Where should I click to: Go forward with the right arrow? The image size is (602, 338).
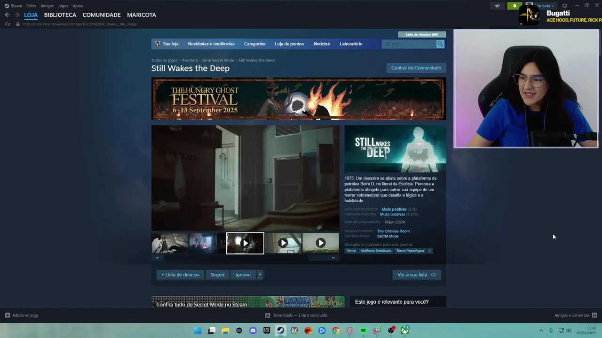click(x=17, y=15)
